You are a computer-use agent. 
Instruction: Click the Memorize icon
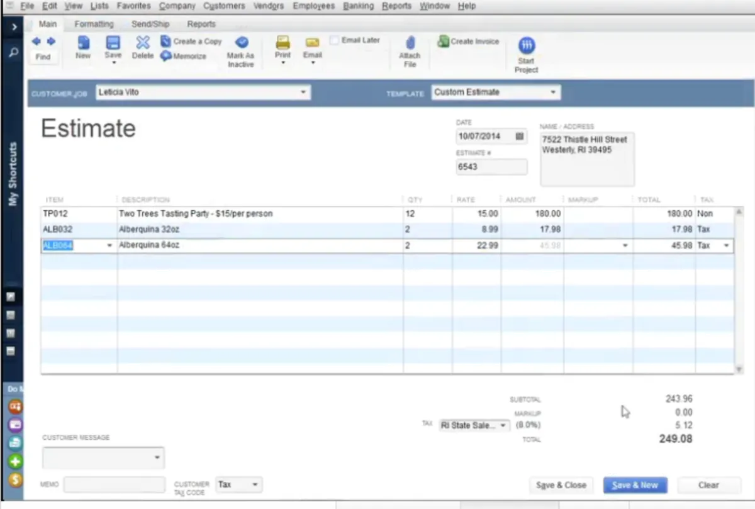(x=166, y=56)
